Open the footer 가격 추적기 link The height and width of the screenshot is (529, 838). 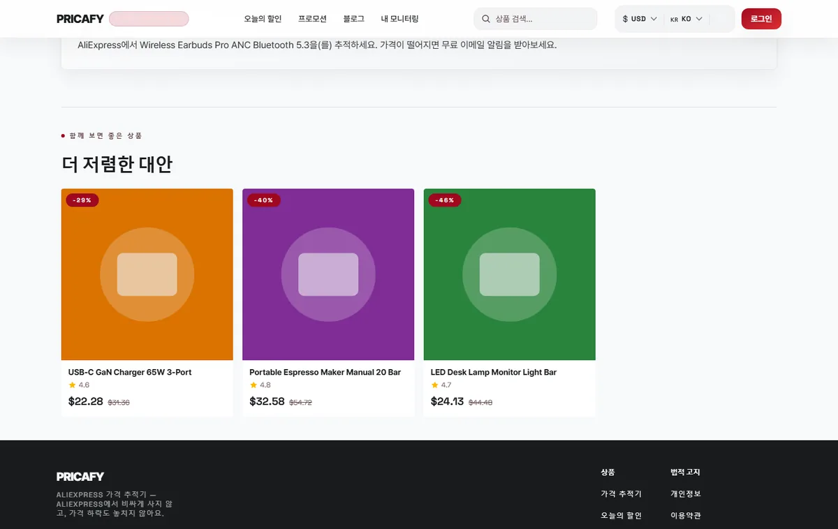tap(621, 493)
